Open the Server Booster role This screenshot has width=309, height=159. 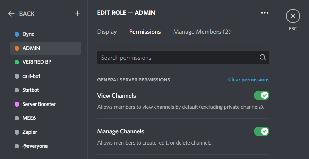click(x=39, y=104)
